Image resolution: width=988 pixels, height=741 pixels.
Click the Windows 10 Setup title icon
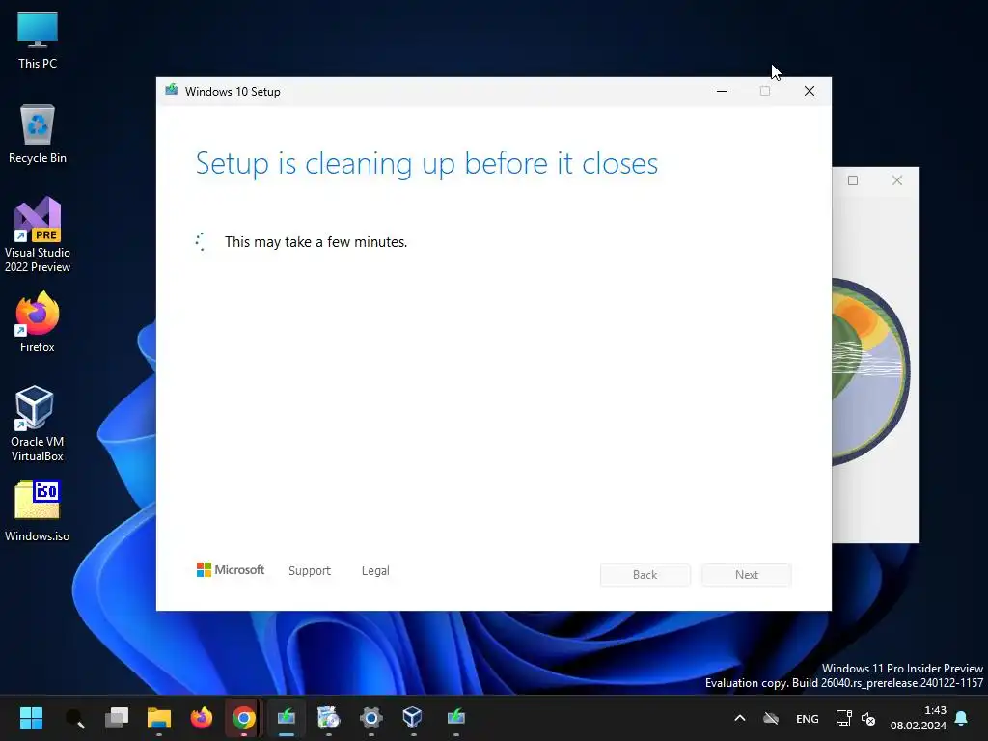point(171,90)
